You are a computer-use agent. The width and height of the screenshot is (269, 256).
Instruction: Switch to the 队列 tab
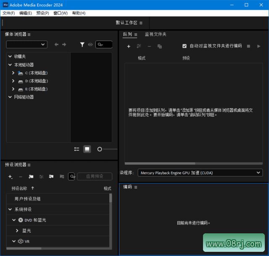[127, 34]
